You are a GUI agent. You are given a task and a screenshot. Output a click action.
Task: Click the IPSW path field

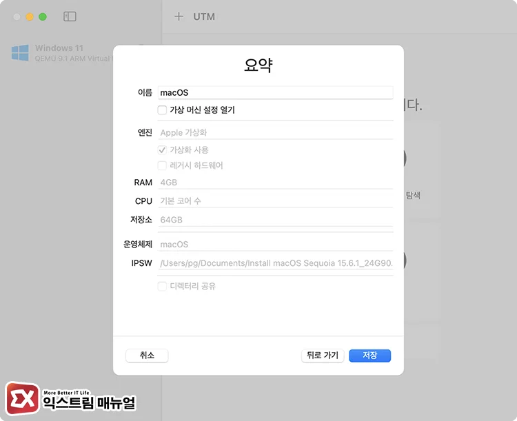[x=275, y=263]
